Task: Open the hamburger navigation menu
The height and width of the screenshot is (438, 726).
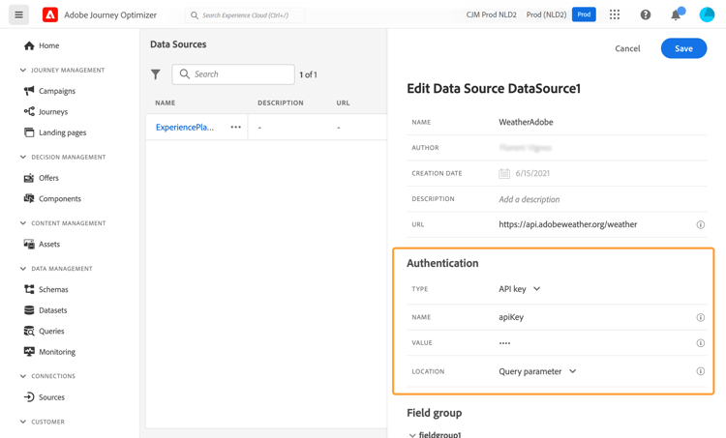Action: pos(18,15)
